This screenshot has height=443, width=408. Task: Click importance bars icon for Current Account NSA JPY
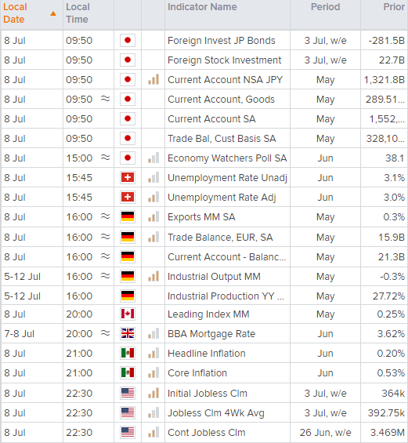(153, 80)
